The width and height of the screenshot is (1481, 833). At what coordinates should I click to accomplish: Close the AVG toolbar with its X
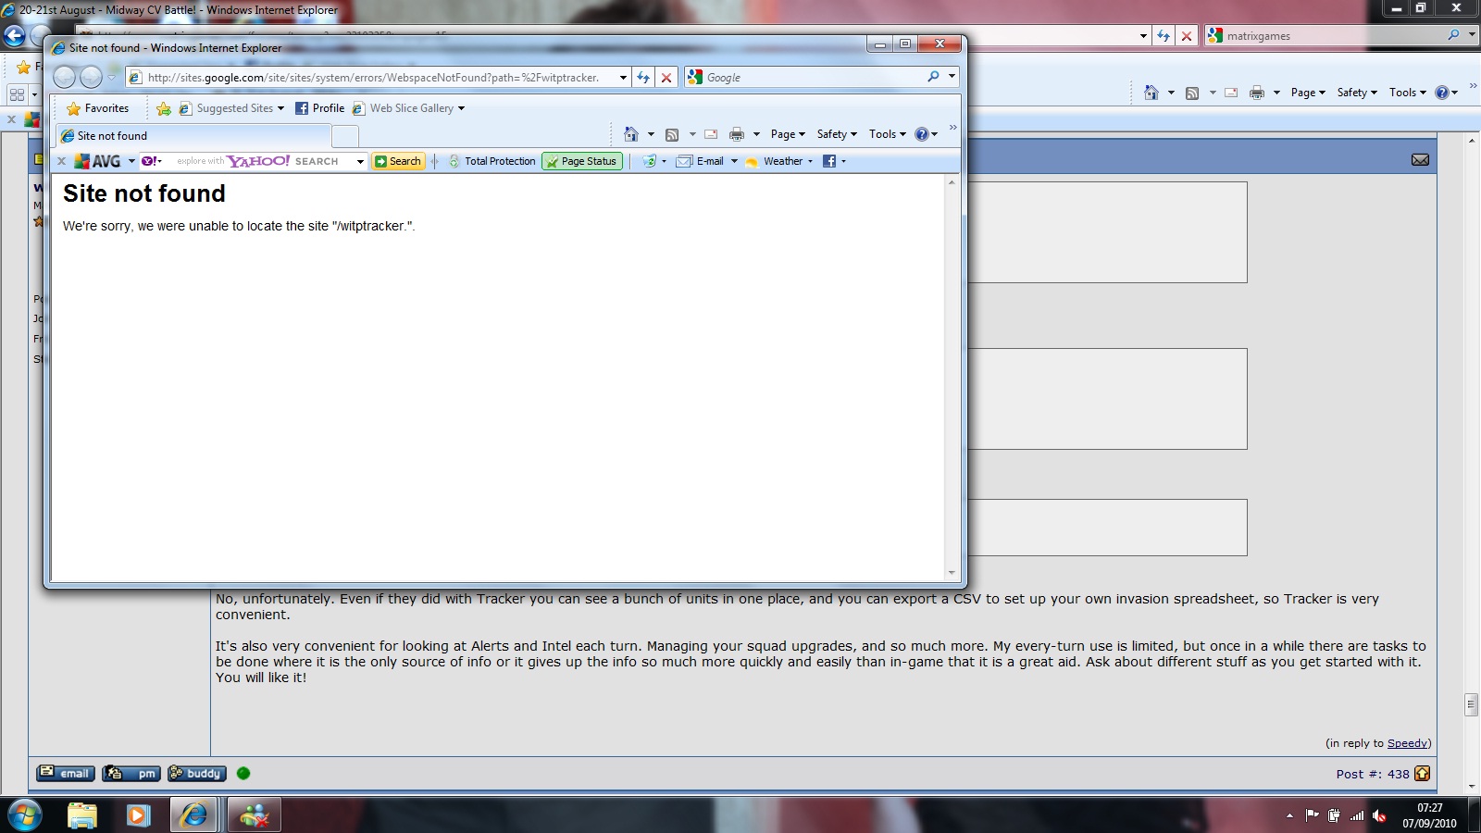pos(61,161)
